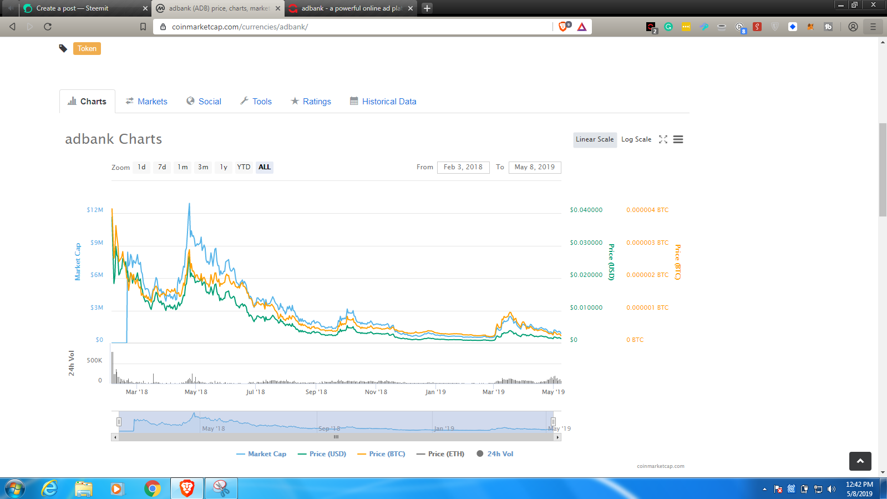Open a new browser tab
Screen dimensions: 887x499
tap(427, 8)
